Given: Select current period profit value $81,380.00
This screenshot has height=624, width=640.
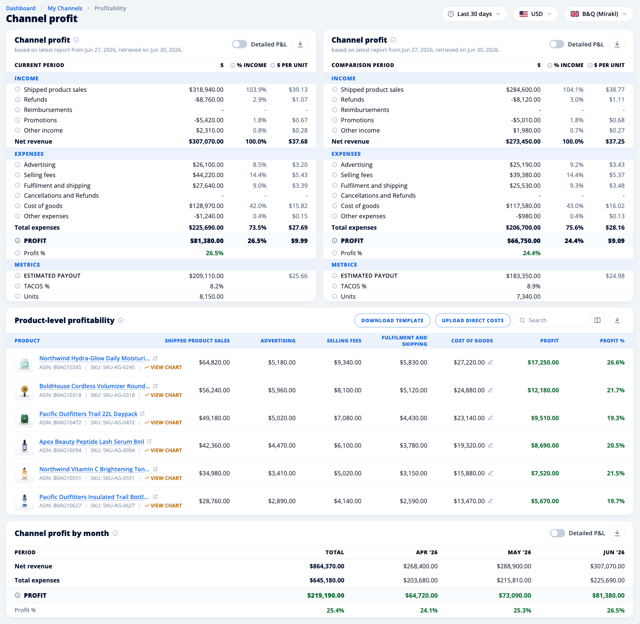Looking at the screenshot, I should [x=207, y=241].
